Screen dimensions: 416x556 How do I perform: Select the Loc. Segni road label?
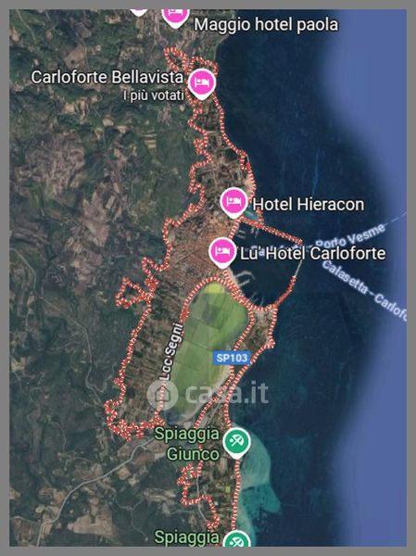[171, 351]
